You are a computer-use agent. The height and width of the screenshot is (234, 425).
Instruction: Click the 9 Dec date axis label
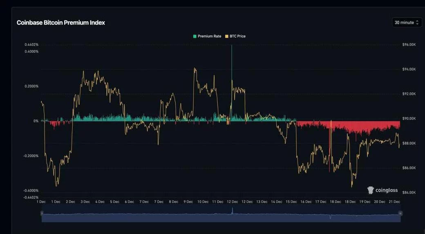[188, 202]
